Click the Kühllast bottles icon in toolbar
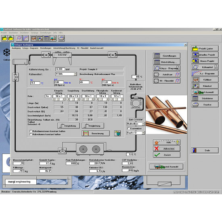Image resolution: width=222 pixels, height=222 pixels. [34, 38]
